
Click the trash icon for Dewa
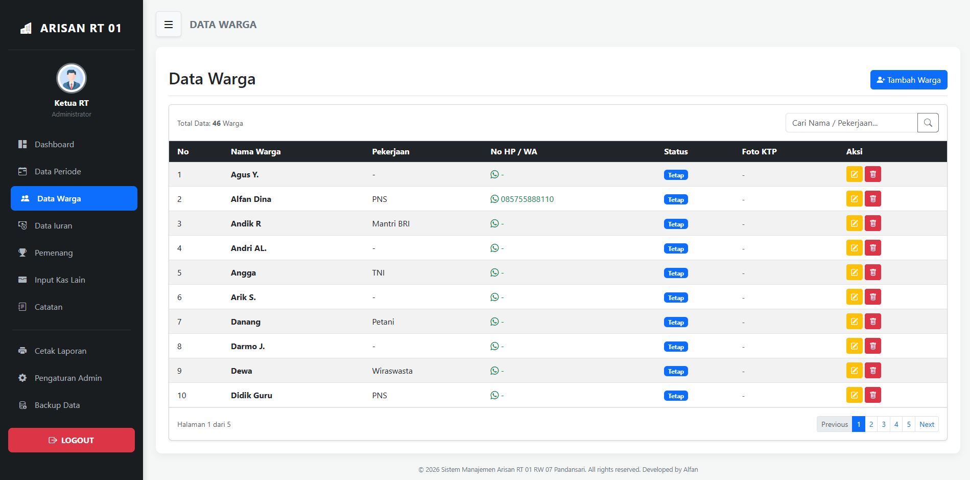tap(872, 371)
